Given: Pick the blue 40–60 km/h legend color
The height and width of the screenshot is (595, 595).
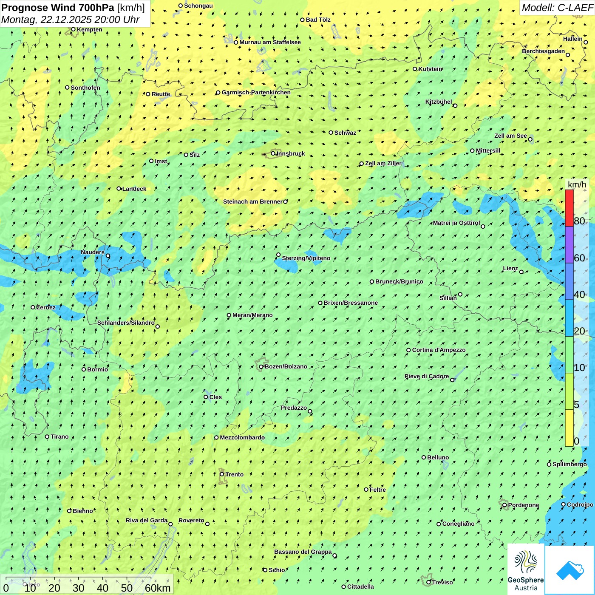Looking at the screenshot, I should [x=569, y=282].
